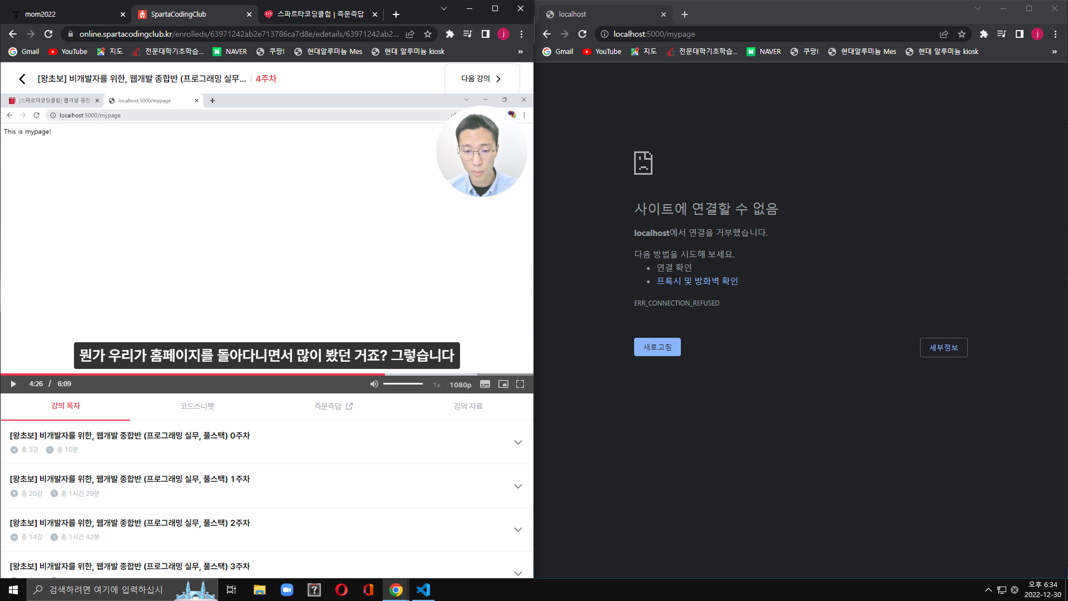Bookmark page star in right Chrome window

tap(961, 34)
